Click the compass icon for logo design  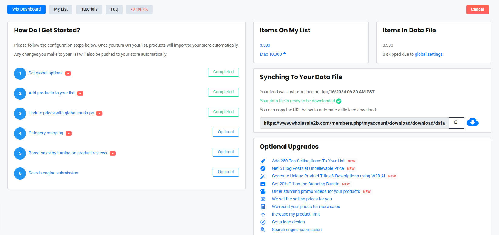(x=263, y=222)
